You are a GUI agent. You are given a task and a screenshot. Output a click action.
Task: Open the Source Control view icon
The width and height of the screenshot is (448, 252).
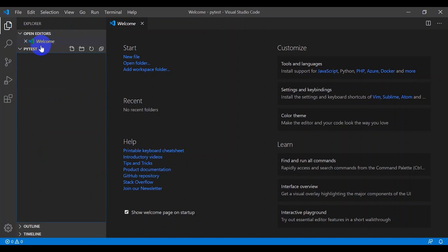coord(8,62)
